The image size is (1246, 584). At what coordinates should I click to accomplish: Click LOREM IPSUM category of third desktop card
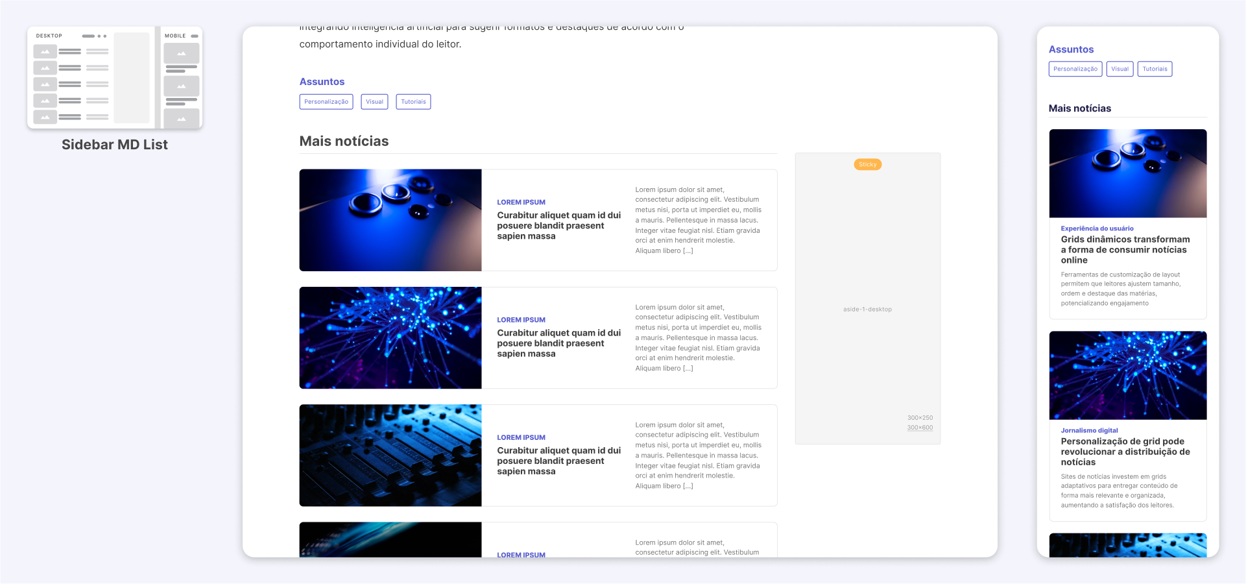point(521,437)
